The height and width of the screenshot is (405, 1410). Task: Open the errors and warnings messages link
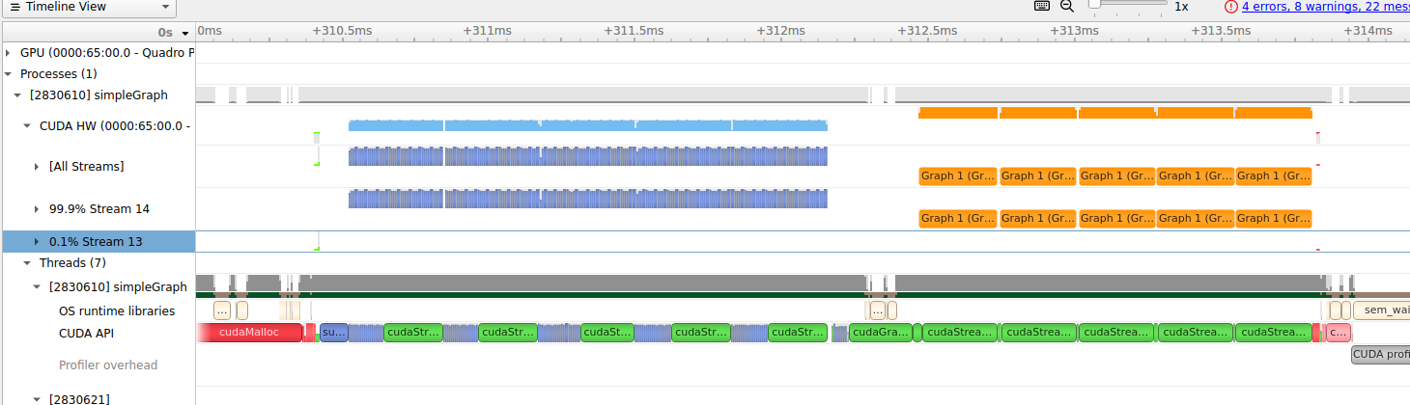click(1325, 7)
